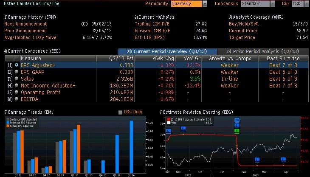Click the middle blue flag above the green flag
310x177 pixels.
tap(237, 125)
